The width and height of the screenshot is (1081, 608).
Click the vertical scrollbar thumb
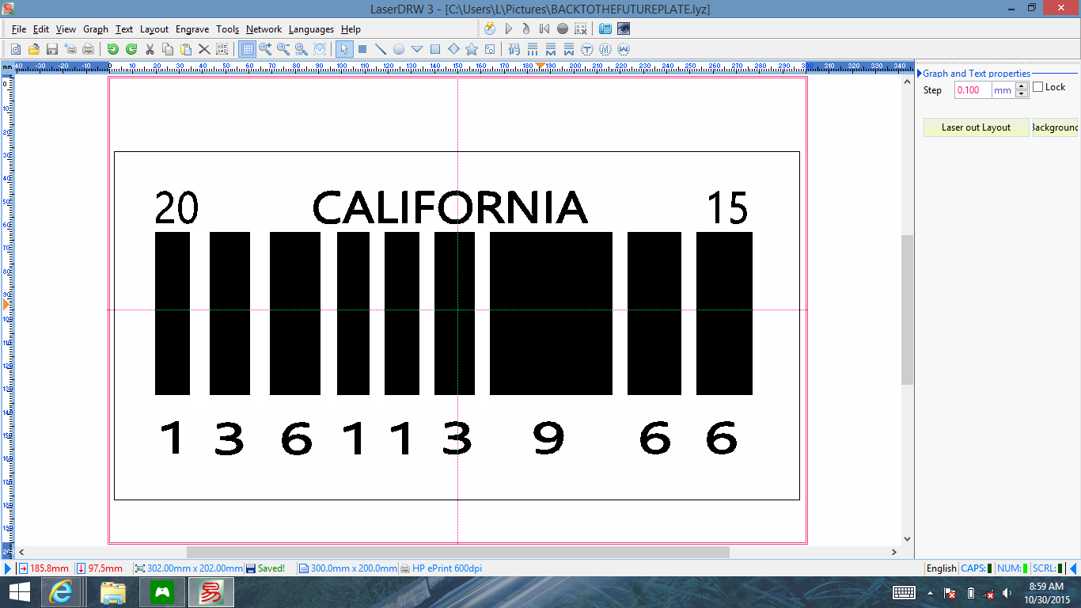click(907, 310)
